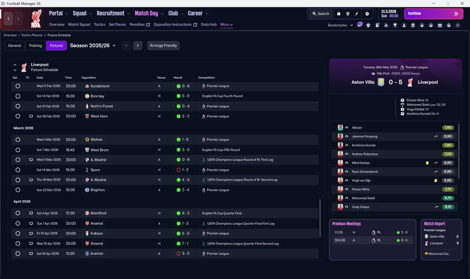470x279 pixels.
Task: Click TV icon on Brentford fixture row
Action: 31,213
